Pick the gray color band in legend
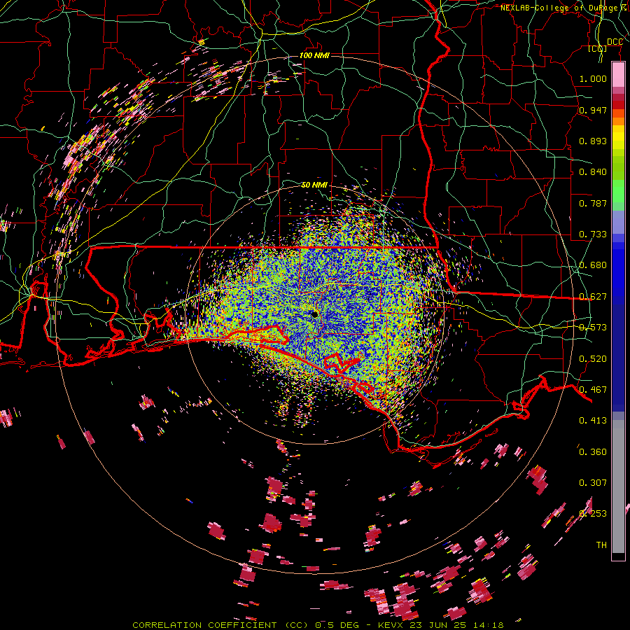 point(618,486)
